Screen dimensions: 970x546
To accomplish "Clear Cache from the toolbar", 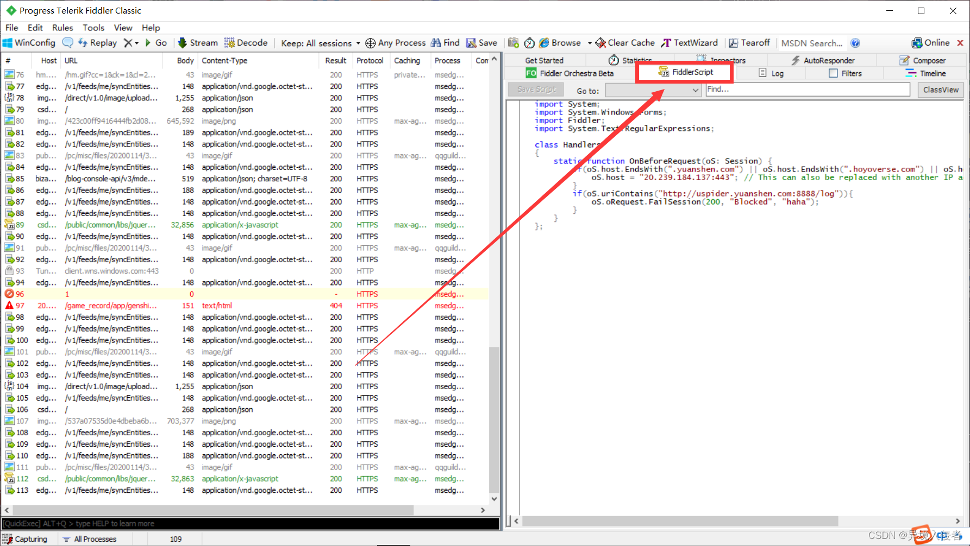I will click(x=625, y=43).
